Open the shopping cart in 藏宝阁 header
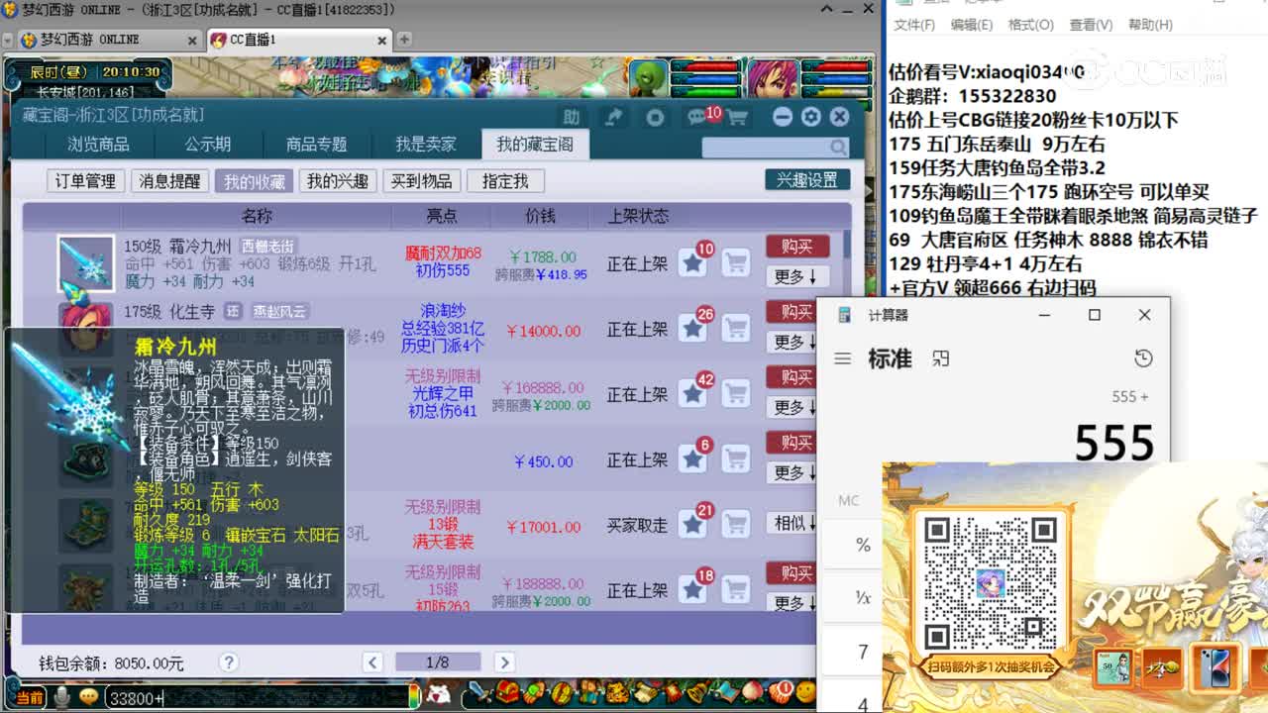 [737, 118]
